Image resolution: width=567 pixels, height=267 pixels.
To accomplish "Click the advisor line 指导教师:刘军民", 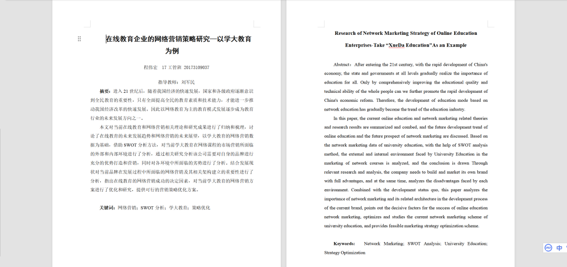I will [x=176, y=82].
